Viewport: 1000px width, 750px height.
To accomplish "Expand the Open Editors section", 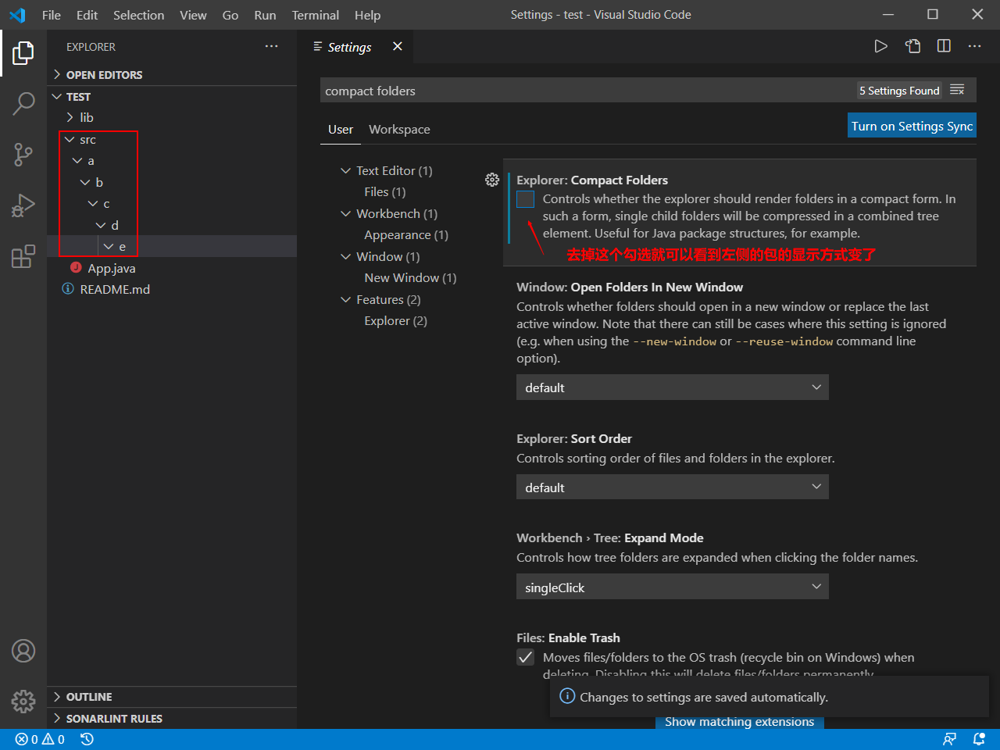I will point(172,75).
